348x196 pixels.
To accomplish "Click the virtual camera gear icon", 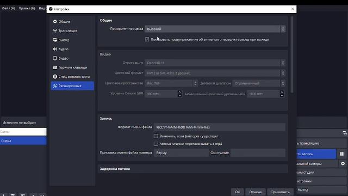I will (x=343, y=163).
